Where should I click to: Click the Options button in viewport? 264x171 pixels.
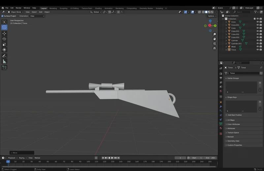coord(212,16)
